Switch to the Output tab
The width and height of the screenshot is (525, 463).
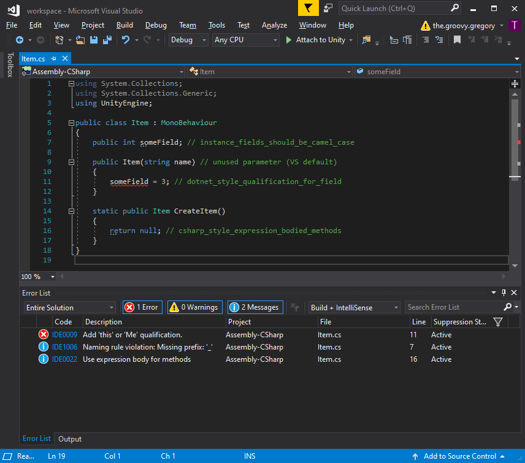point(69,438)
